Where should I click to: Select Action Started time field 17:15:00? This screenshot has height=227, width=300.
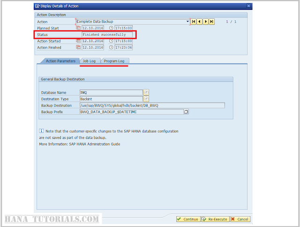tap(123, 41)
